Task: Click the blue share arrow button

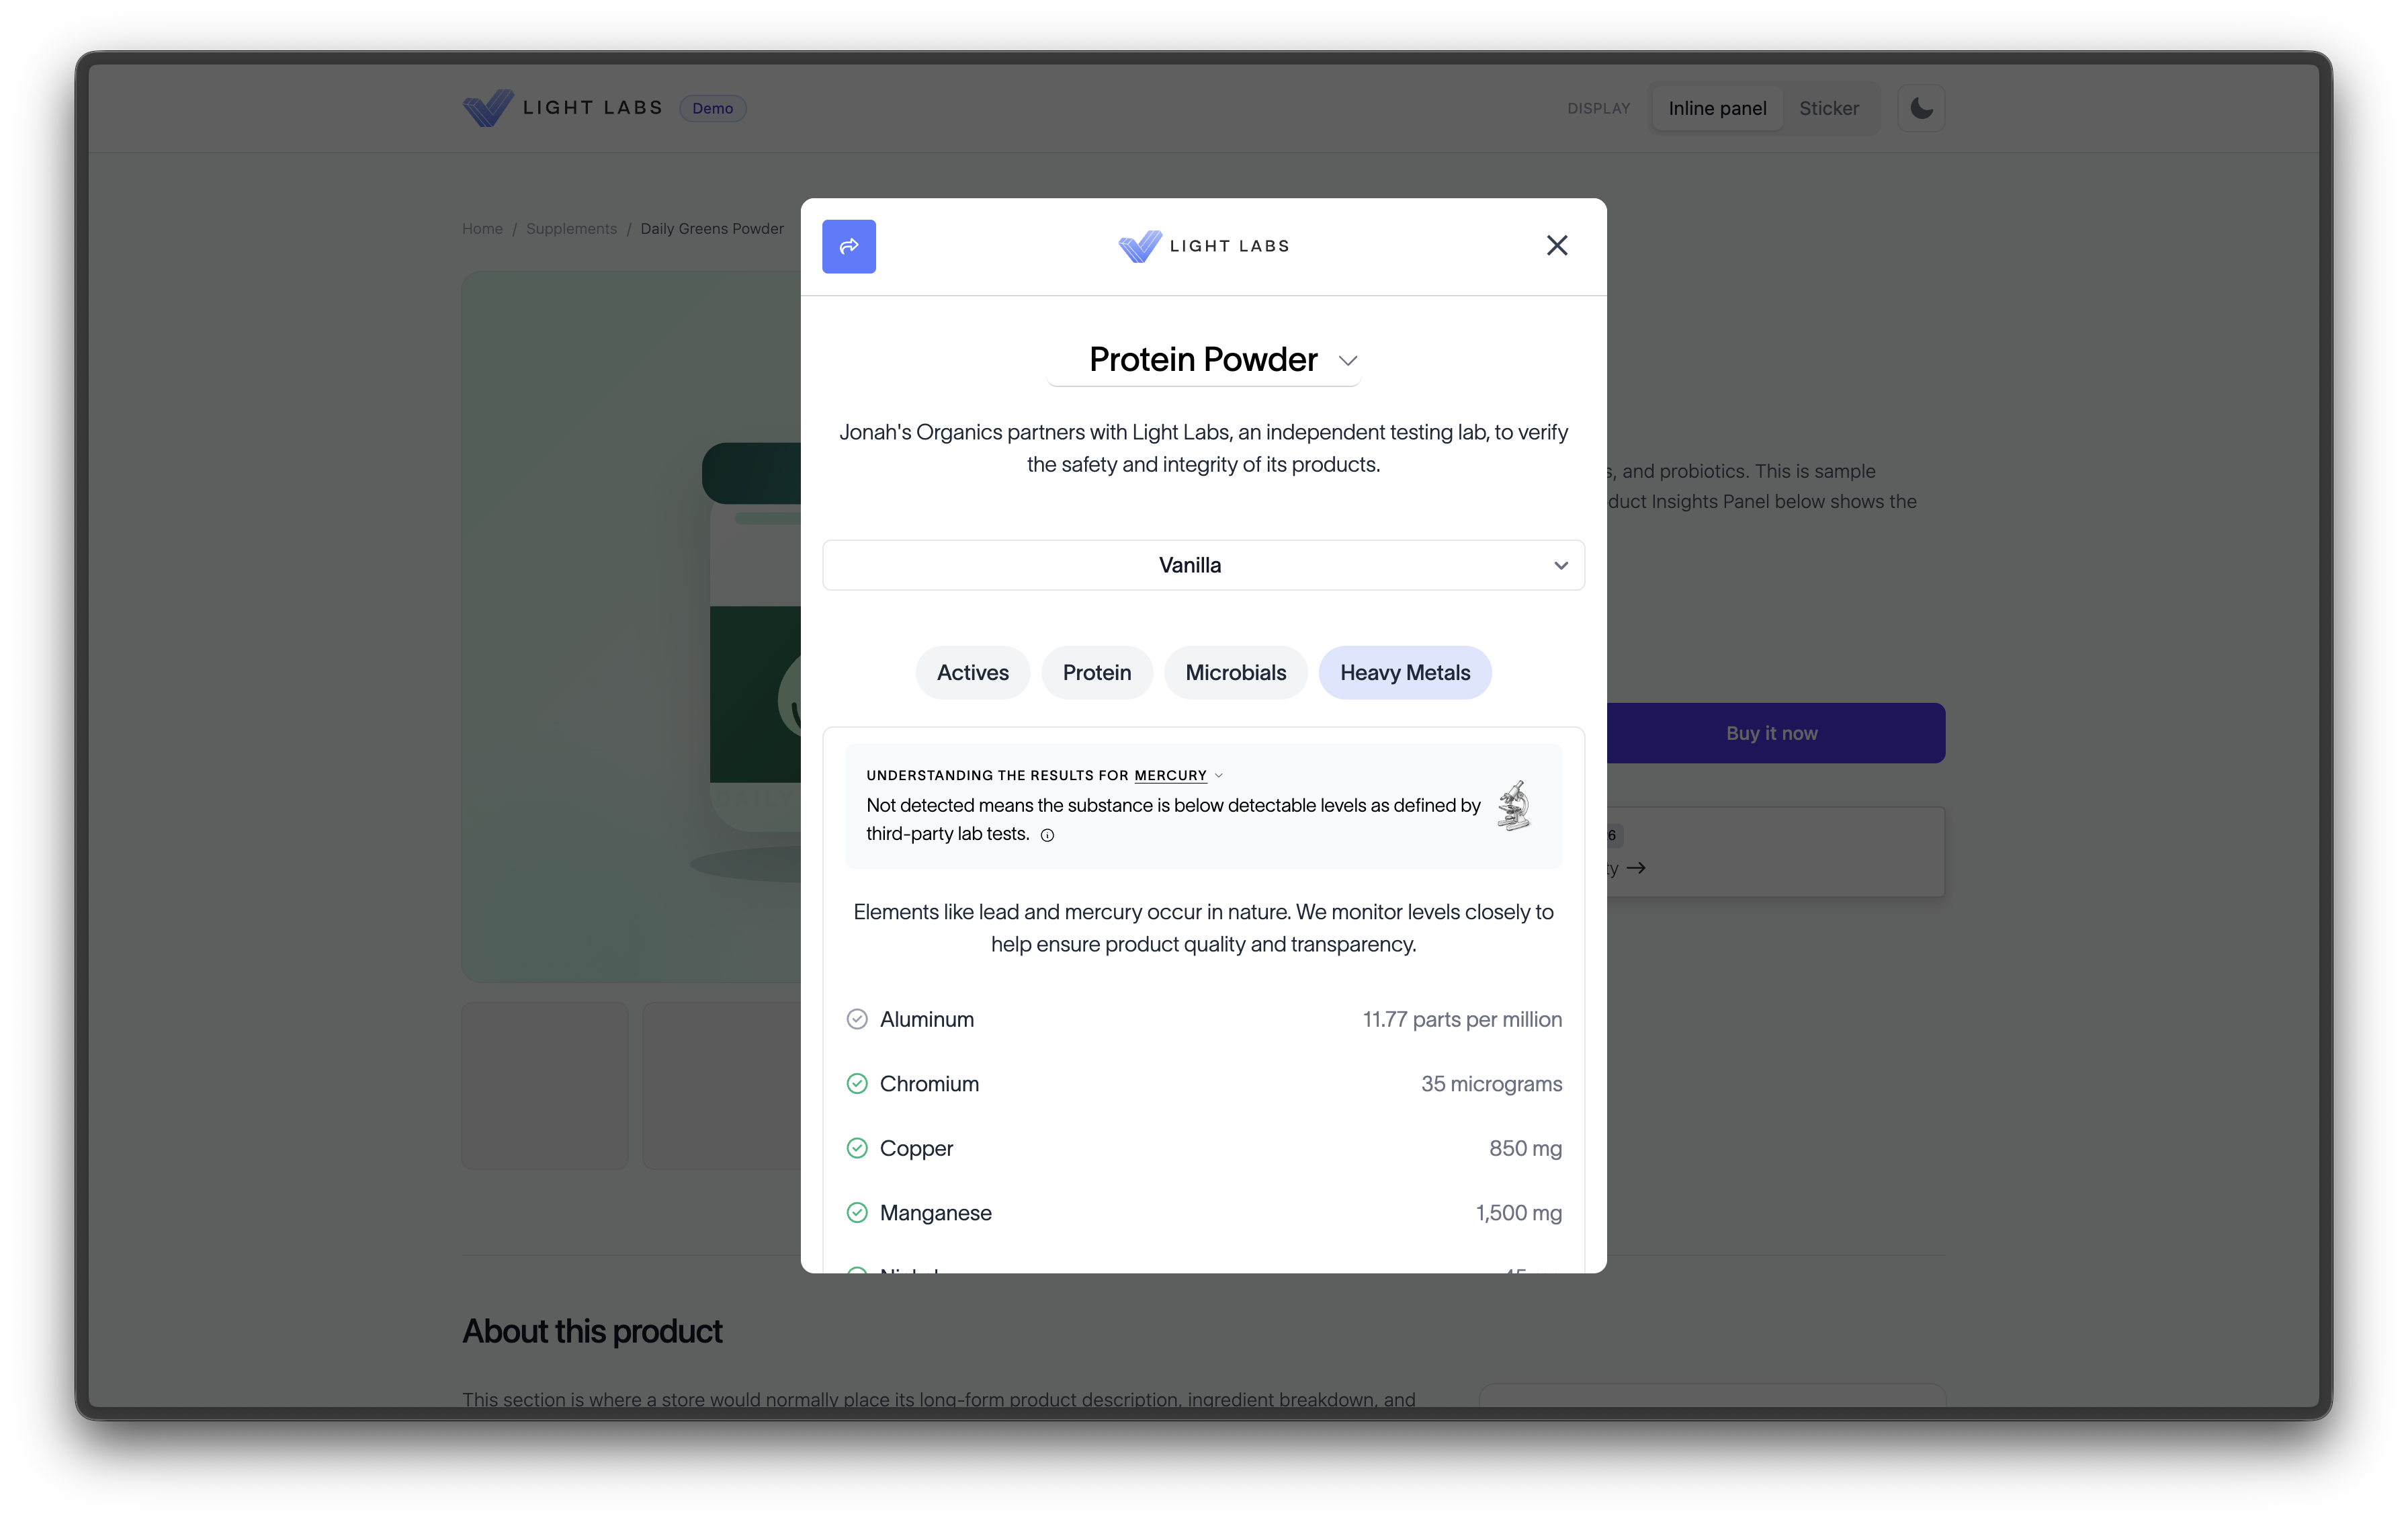Action: pos(849,246)
